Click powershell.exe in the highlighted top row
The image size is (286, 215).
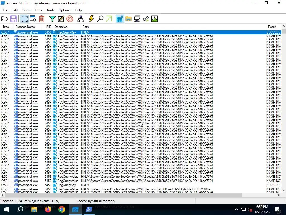pyautogui.click(x=28, y=32)
